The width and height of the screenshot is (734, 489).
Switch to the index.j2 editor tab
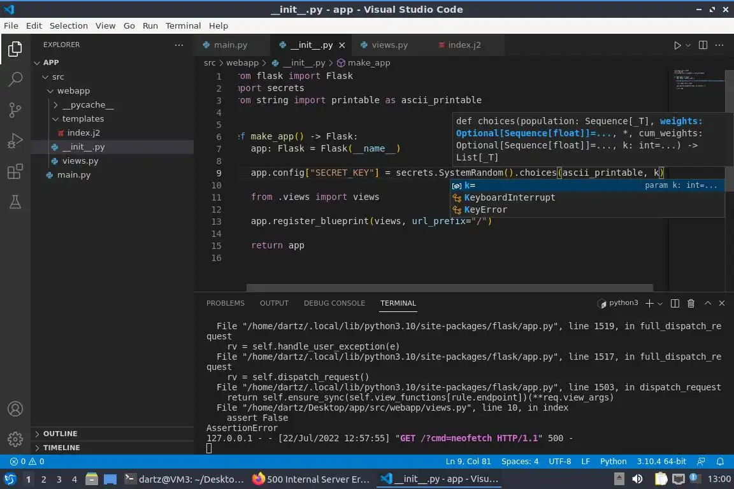click(464, 45)
